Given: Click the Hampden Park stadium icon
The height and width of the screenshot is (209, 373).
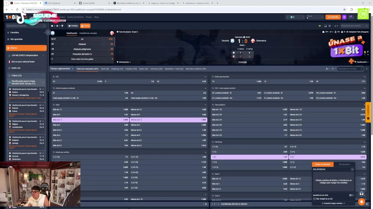Looking at the screenshot, I should (x=347, y=32).
